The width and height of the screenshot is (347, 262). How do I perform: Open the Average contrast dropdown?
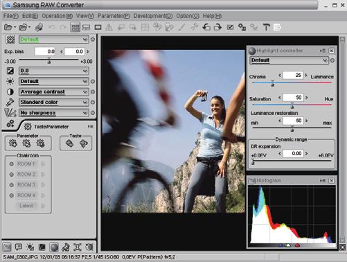point(53,91)
